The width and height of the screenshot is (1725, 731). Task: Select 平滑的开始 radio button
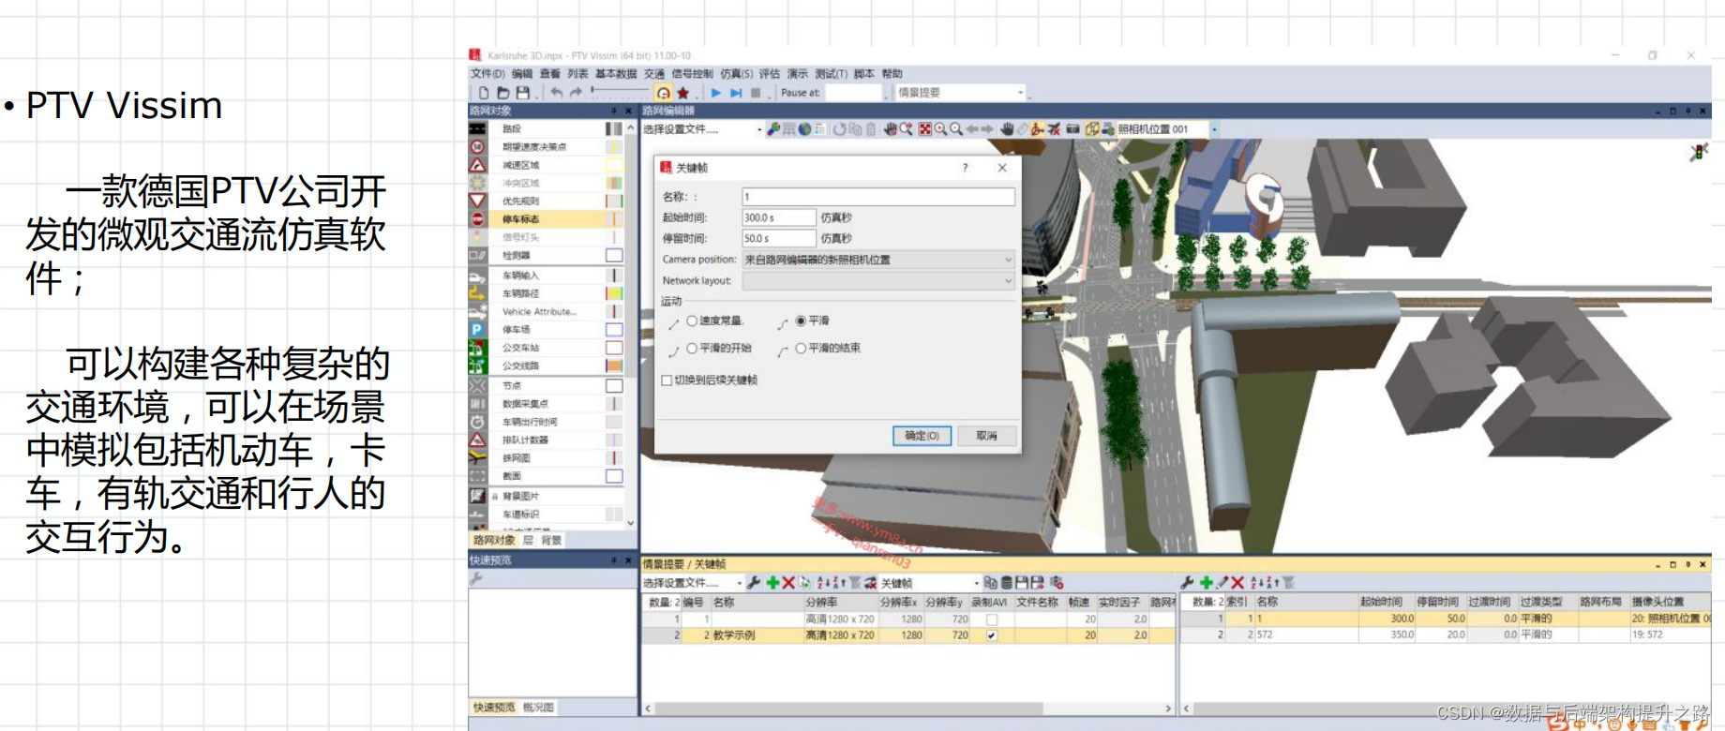[692, 348]
